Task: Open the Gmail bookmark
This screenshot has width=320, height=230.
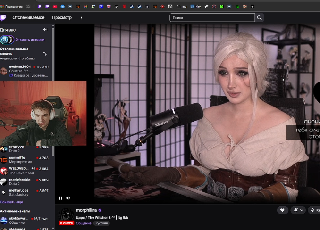Action: click(85, 7)
